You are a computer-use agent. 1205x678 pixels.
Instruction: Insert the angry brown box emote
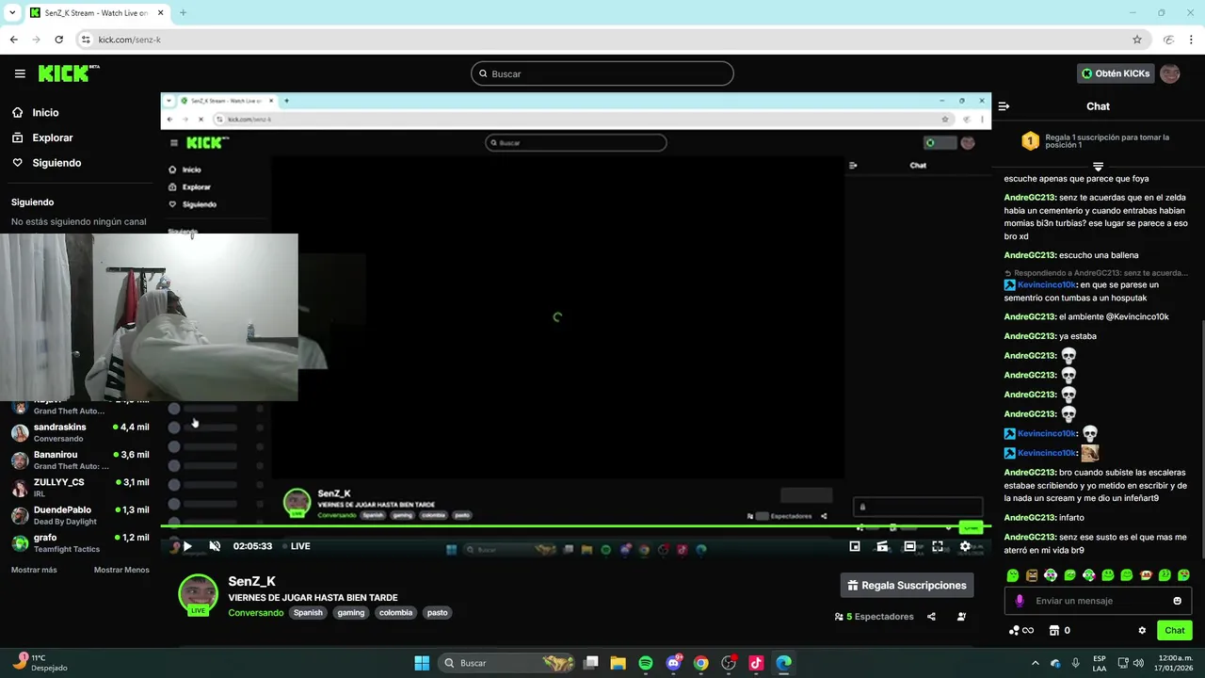(x=1032, y=575)
